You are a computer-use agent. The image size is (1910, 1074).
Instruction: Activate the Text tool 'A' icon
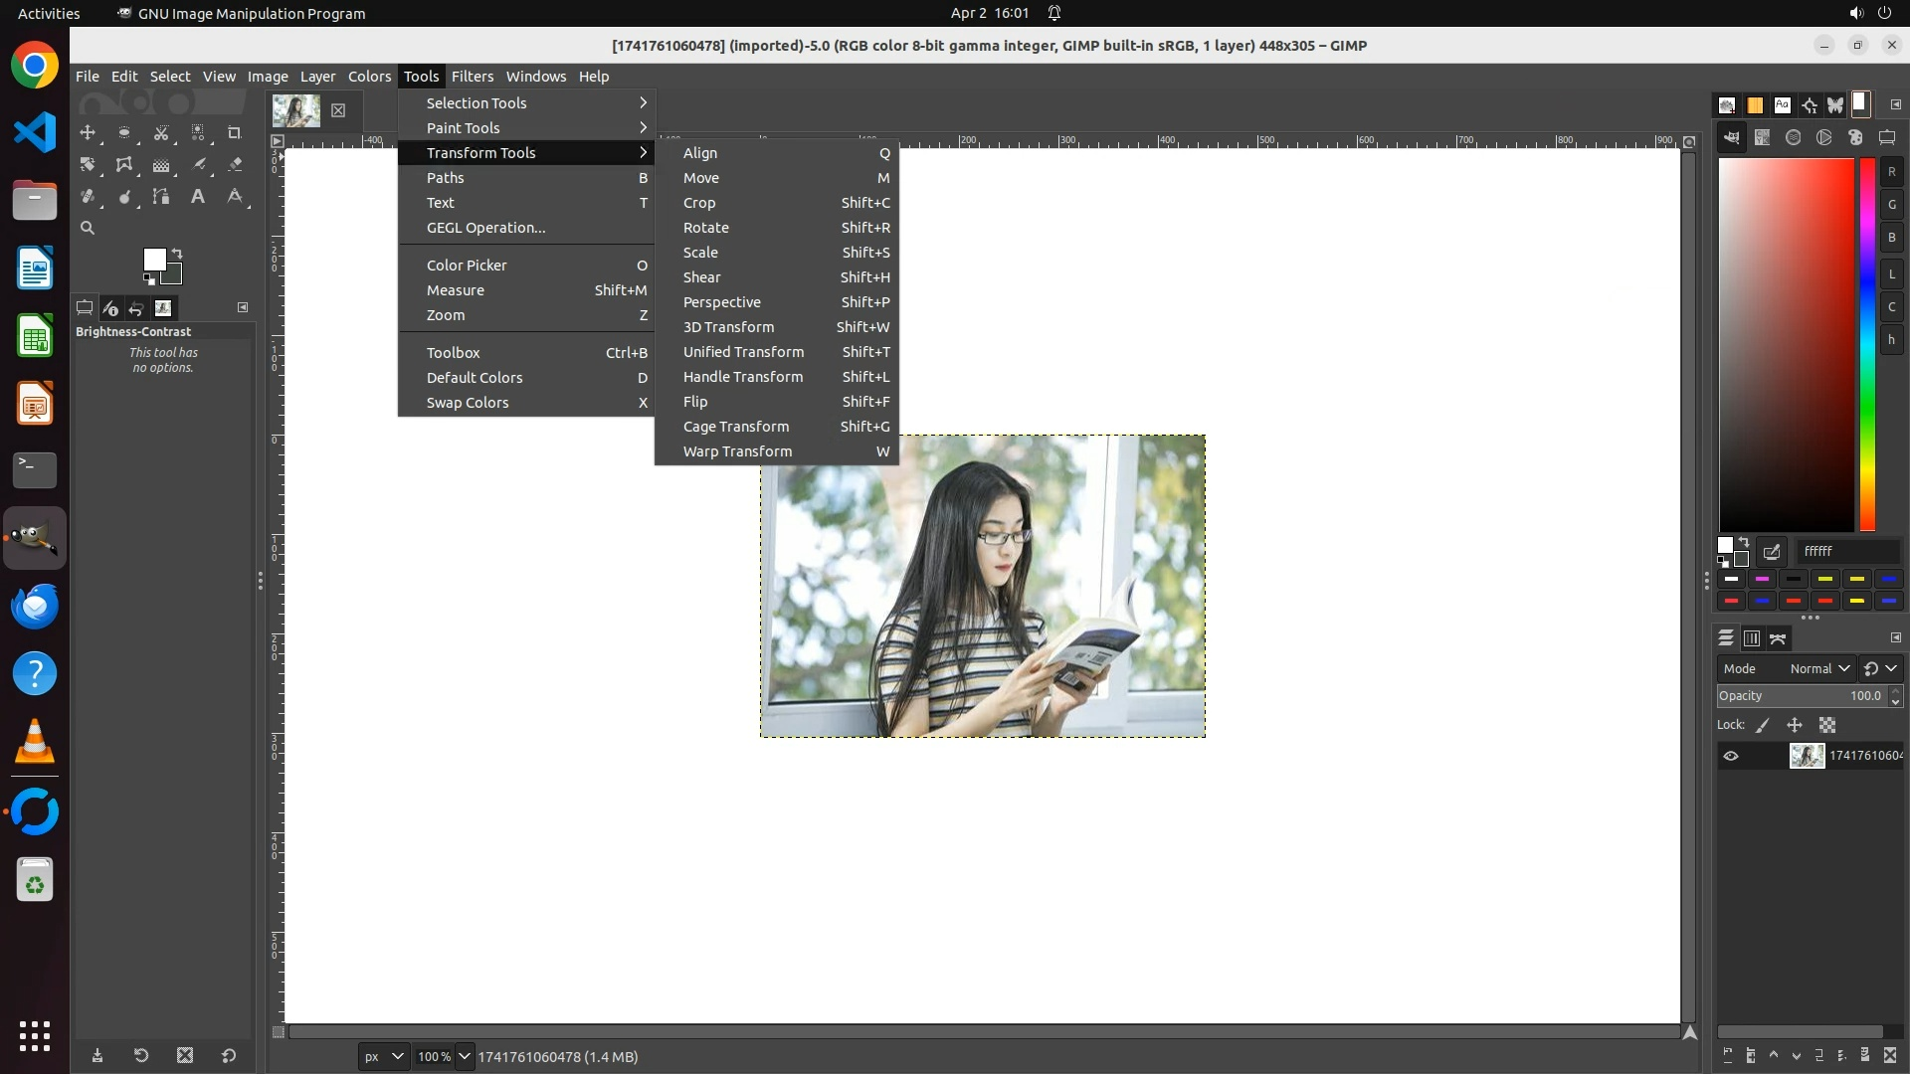pyautogui.click(x=198, y=197)
